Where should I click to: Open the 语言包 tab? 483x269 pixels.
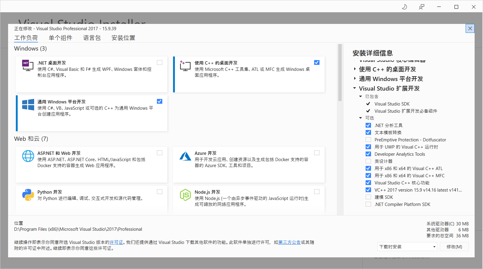coord(92,38)
